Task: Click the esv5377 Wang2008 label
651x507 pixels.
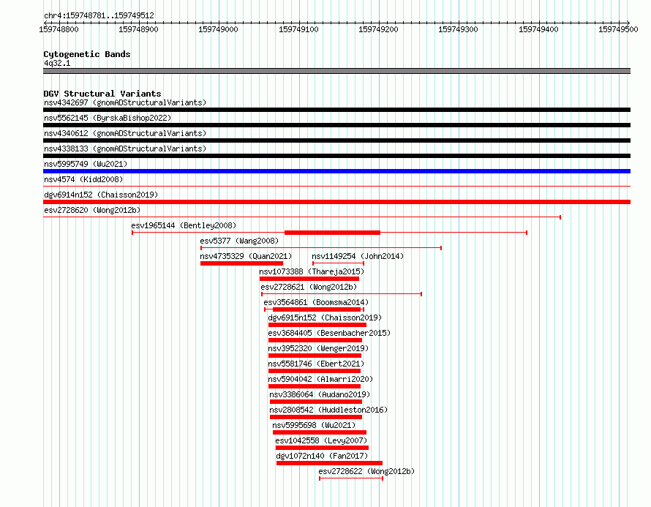Action: (x=239, y=241)
